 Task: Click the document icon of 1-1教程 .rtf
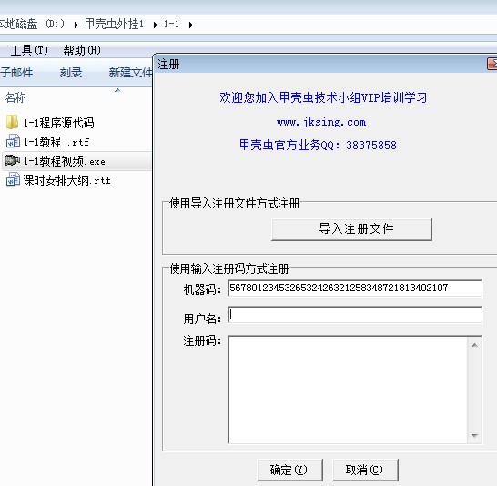(13, 141)
